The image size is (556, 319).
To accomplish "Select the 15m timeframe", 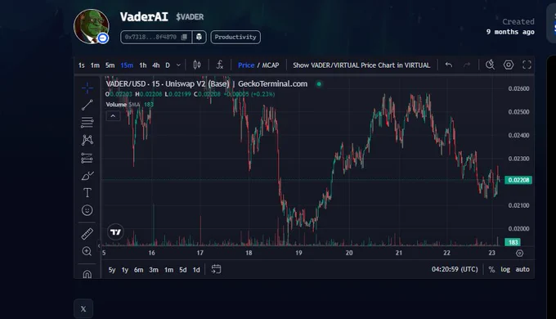I will [127, 65].
